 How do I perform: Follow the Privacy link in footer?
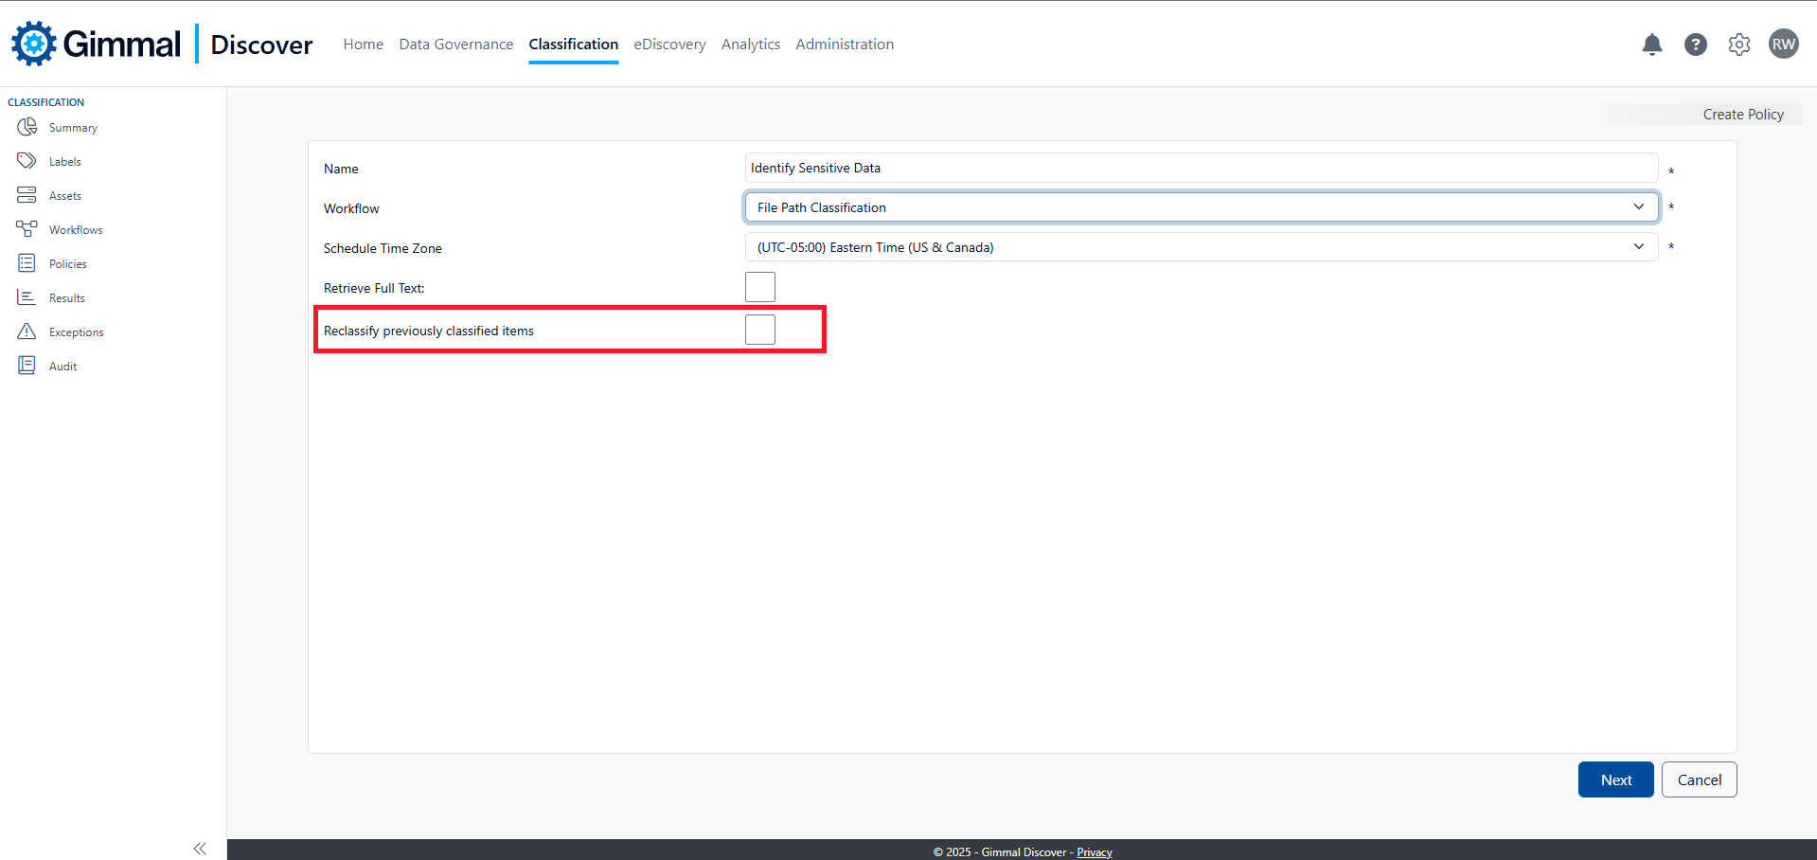[x=1094, y=852]
